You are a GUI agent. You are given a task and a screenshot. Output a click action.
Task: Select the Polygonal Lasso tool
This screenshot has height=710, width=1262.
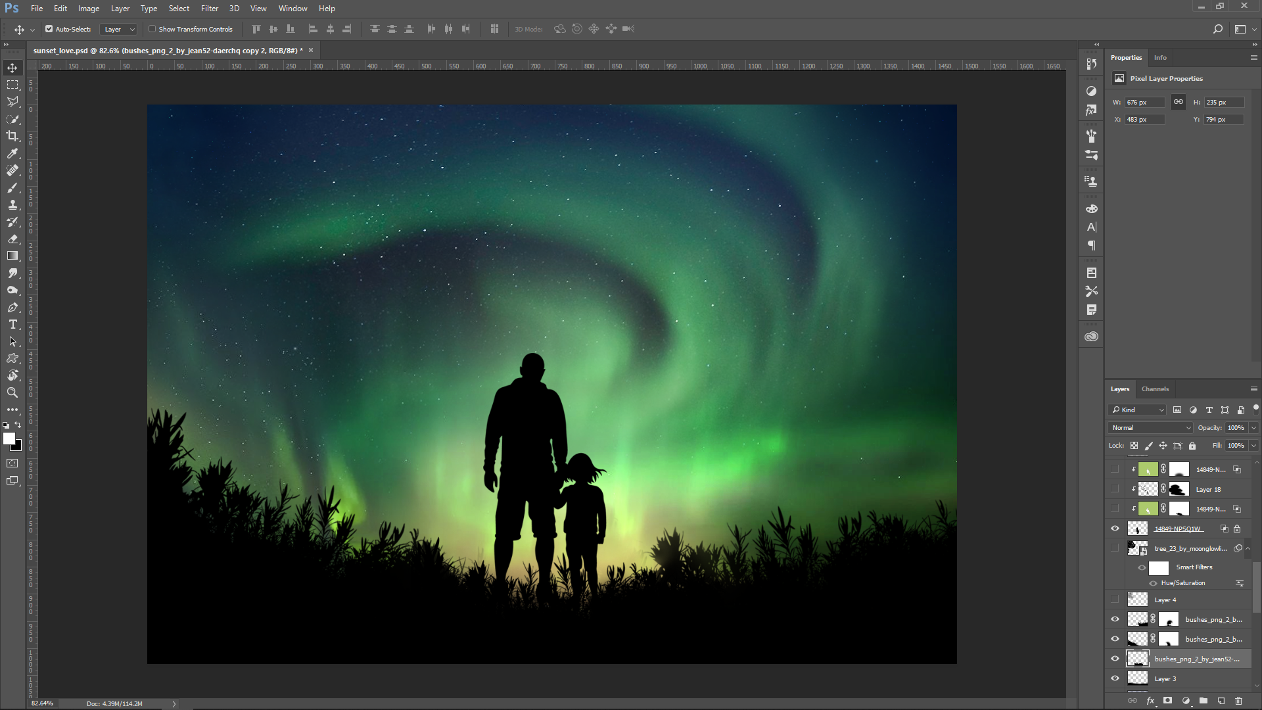pyautogui.click(x=12, y=102)
